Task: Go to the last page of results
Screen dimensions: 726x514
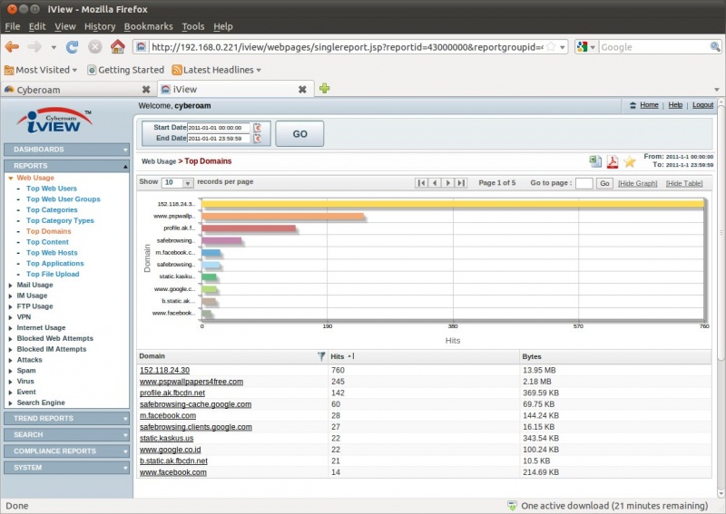Action: coord(461,183)
